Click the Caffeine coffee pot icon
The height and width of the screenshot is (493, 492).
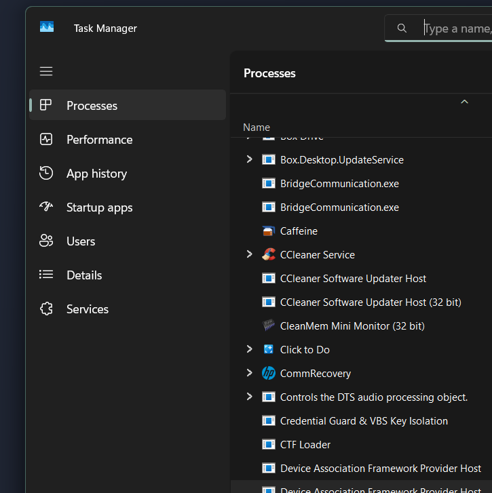[x=268, y=231]
